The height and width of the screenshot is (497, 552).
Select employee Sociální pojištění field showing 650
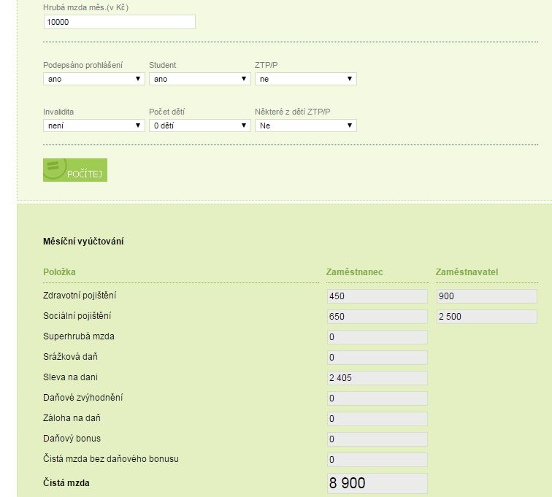376,317
